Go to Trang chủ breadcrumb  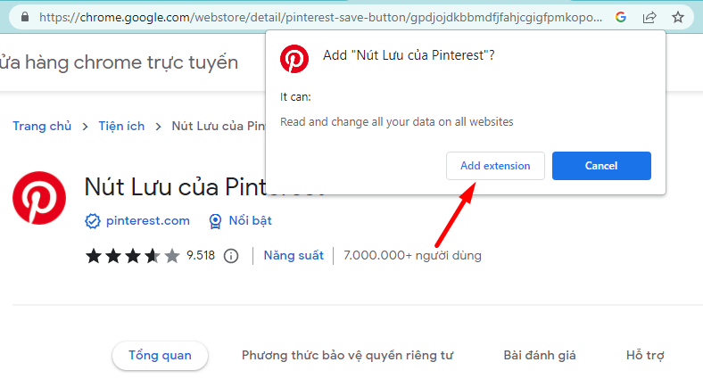pyautogui.click(x=42, y=126)
